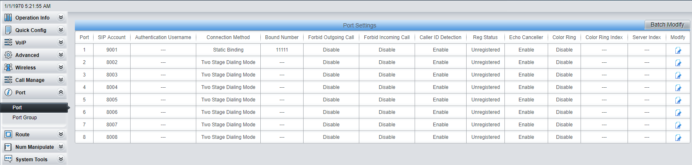The image size is (692, 165).
Task: Click the Reg Status column header
Action: click(x=485, y=37)
